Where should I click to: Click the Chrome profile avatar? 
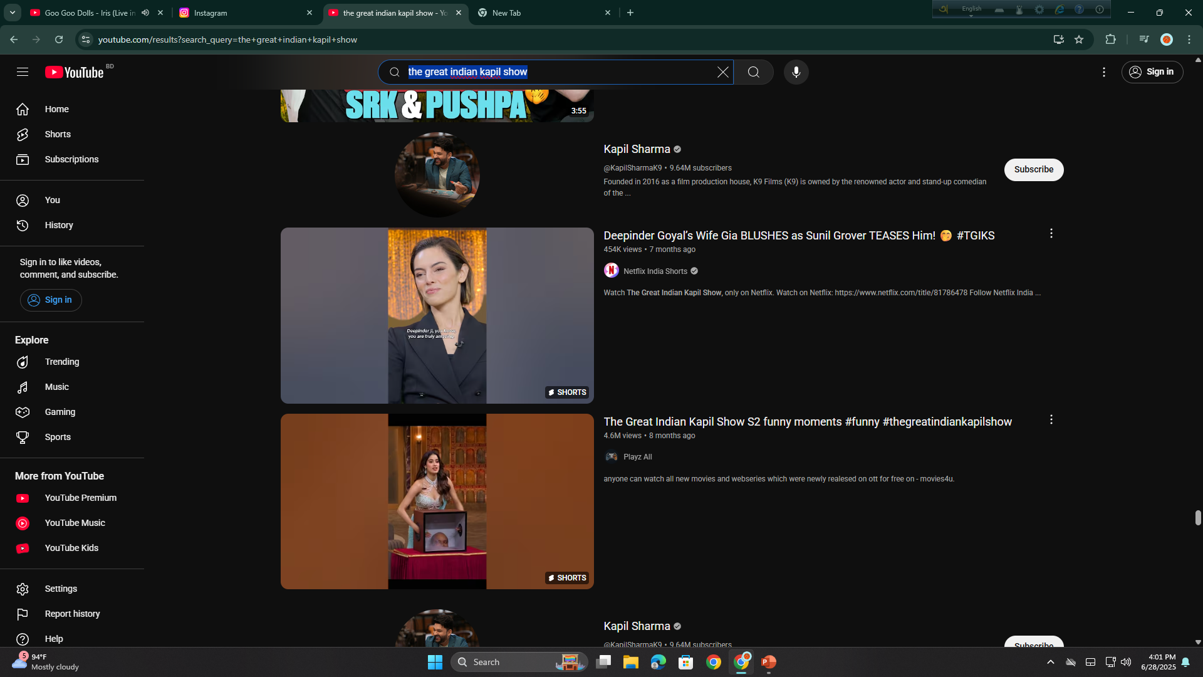click(1167, 39)
